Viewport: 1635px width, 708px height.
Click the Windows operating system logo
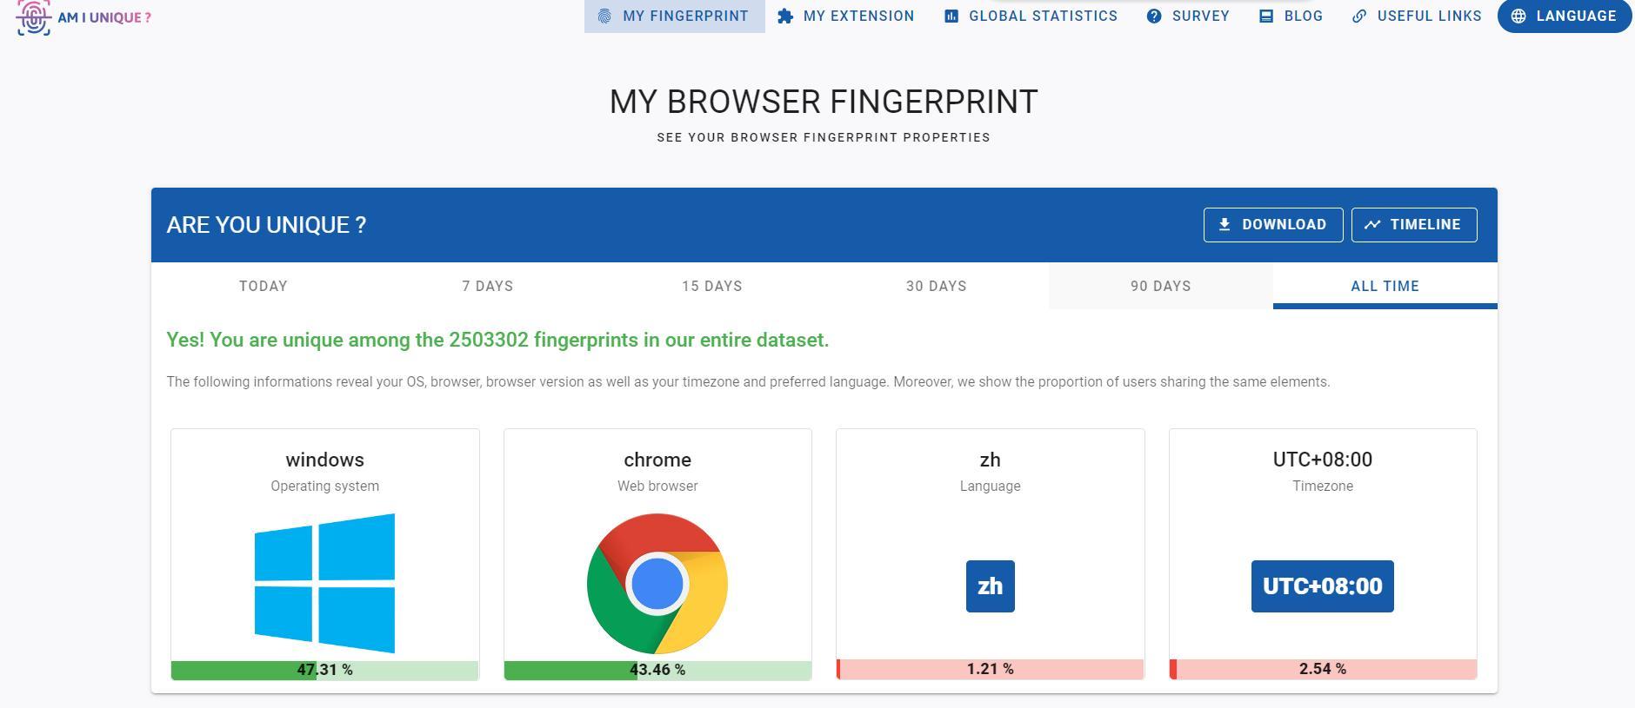point(324,583)
